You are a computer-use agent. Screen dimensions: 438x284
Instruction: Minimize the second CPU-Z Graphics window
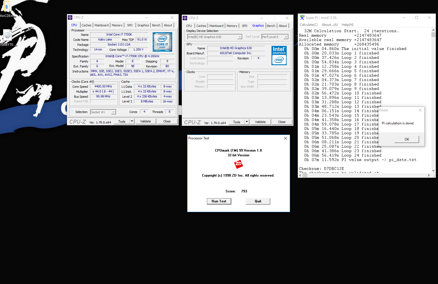[x=262, y=18]
